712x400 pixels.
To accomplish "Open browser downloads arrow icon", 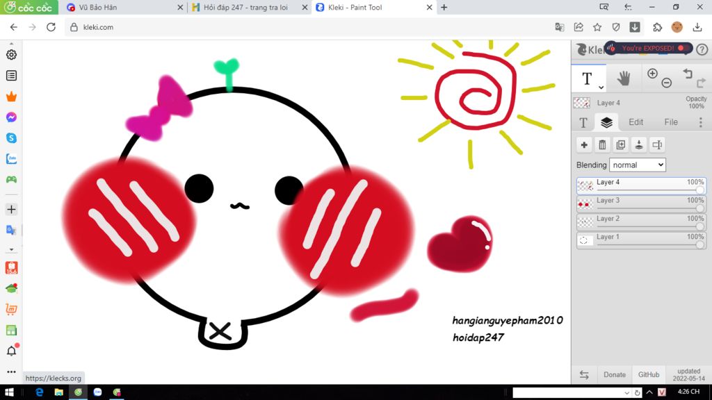I will [x=697, y=27].
